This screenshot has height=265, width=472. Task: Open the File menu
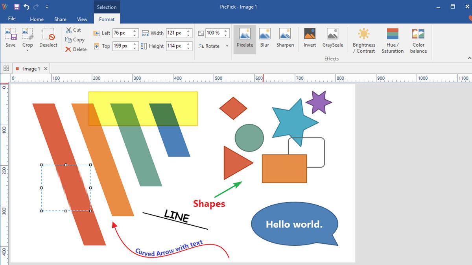pyautogui.click(x=12, y=19)
